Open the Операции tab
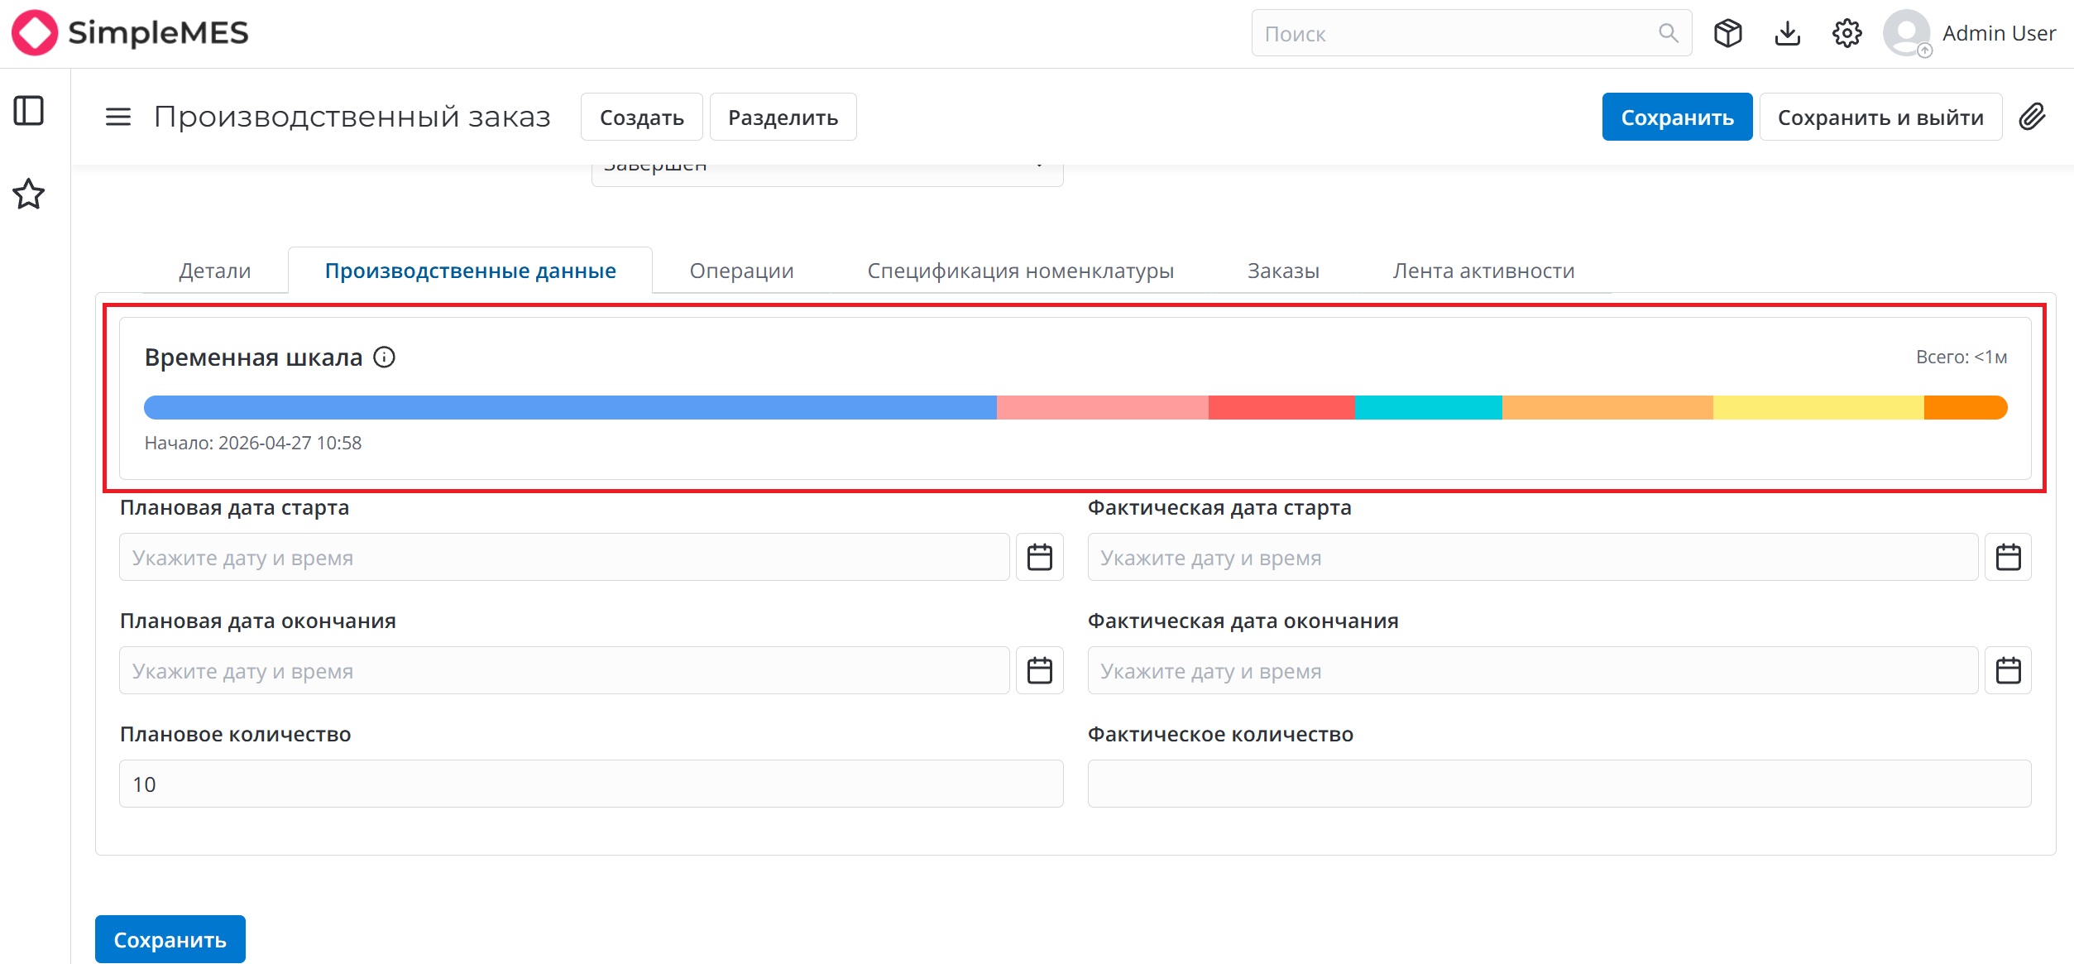2074x964 pixels. pyautogui.click(x=741, y=271)
